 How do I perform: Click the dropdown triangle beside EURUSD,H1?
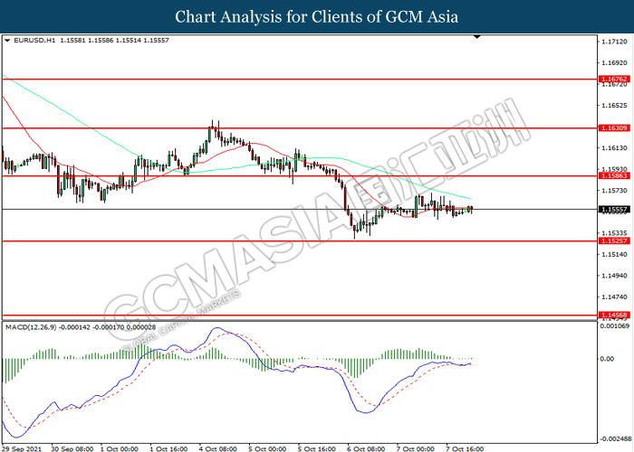pyautogui.click(x=7, y=41)
